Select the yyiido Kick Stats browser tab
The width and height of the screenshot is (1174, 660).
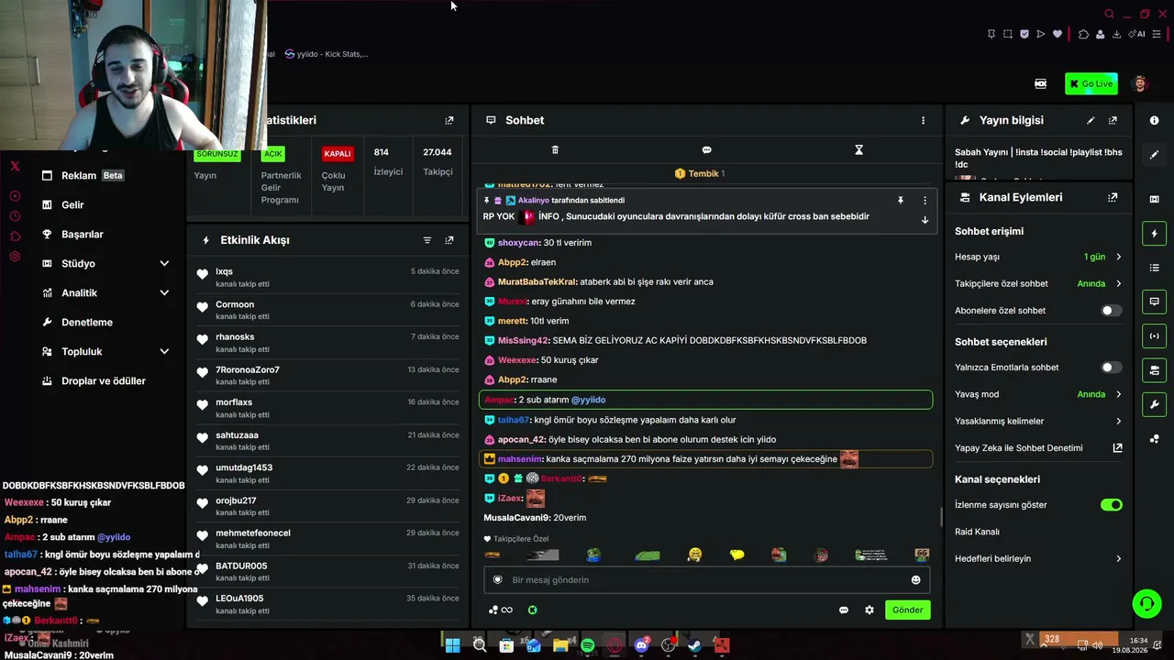tap(327, 54)
